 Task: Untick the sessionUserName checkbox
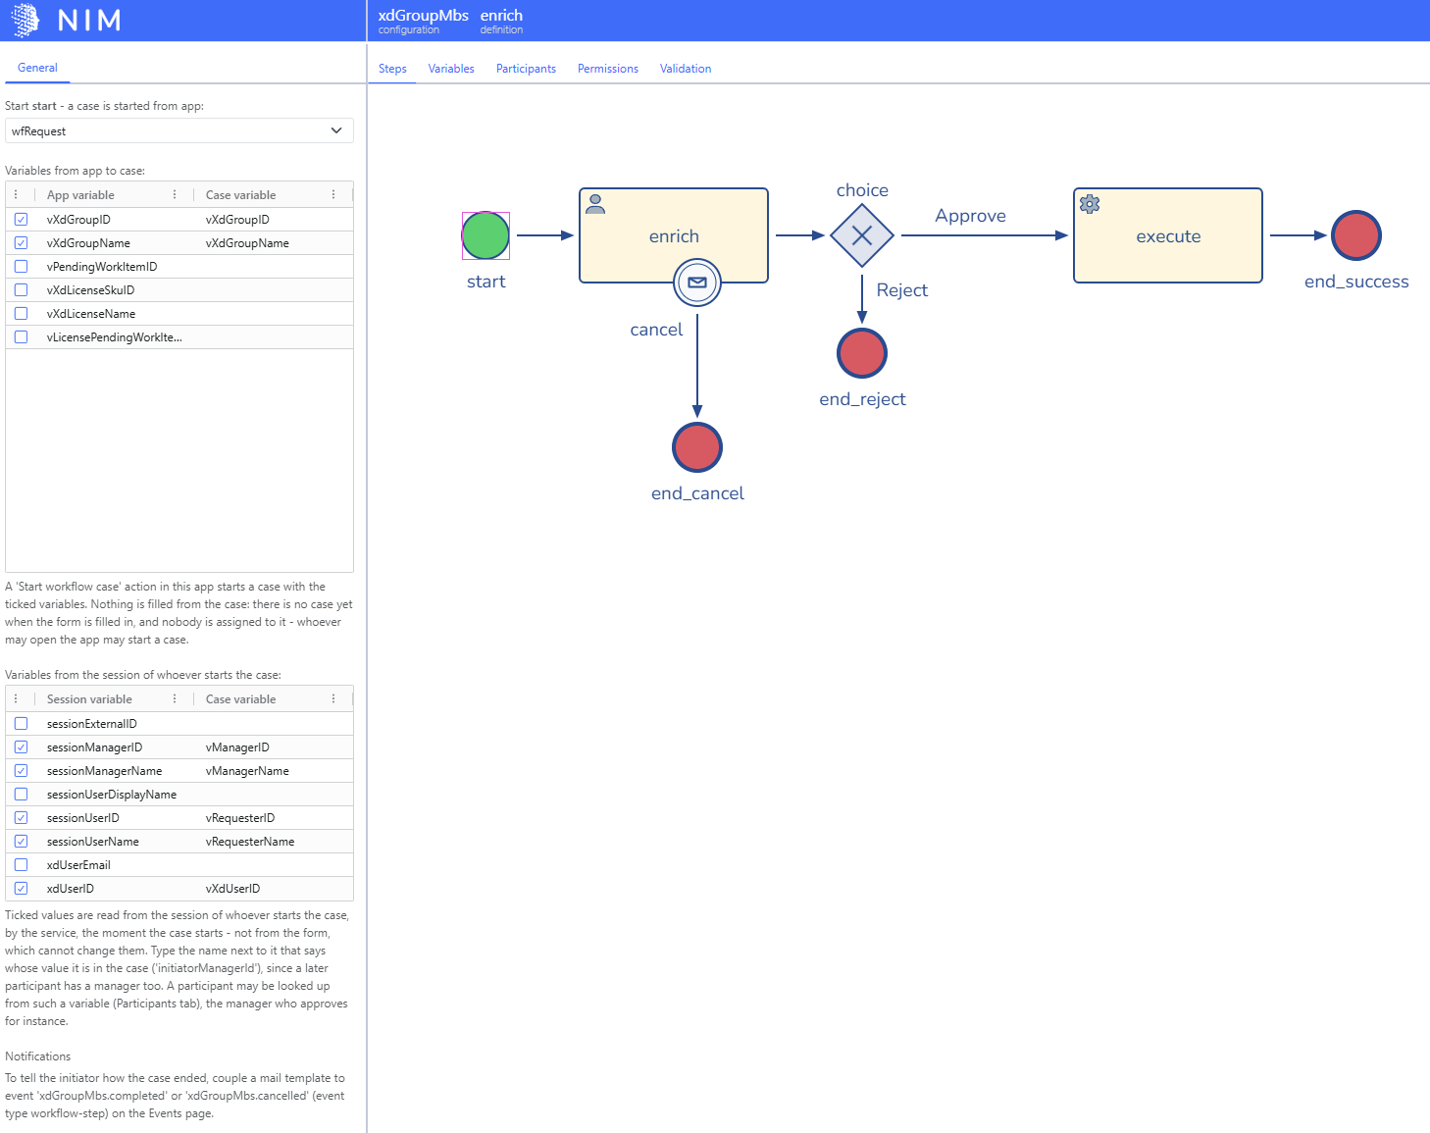tap(21, 842)
